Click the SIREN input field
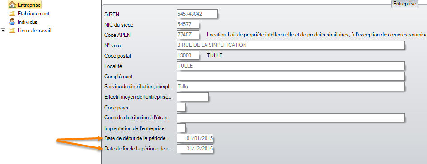This screenshot has height=164, width=427. tap(197, 14)
